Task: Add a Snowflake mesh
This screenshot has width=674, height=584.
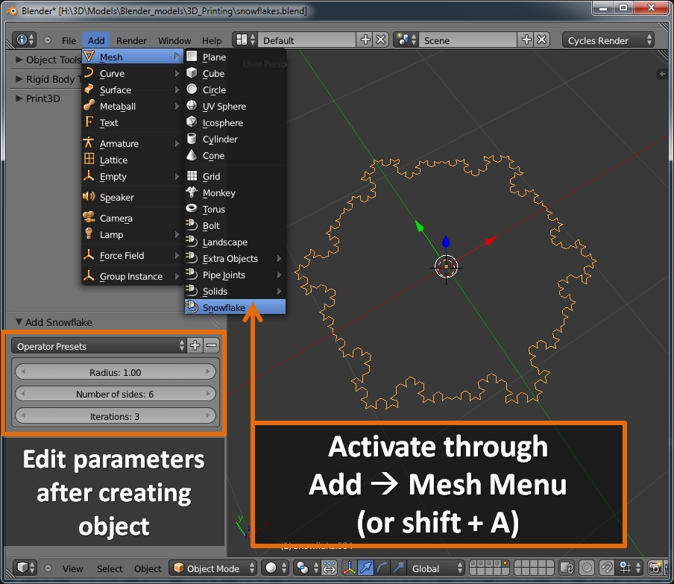Action: point(235,307)
